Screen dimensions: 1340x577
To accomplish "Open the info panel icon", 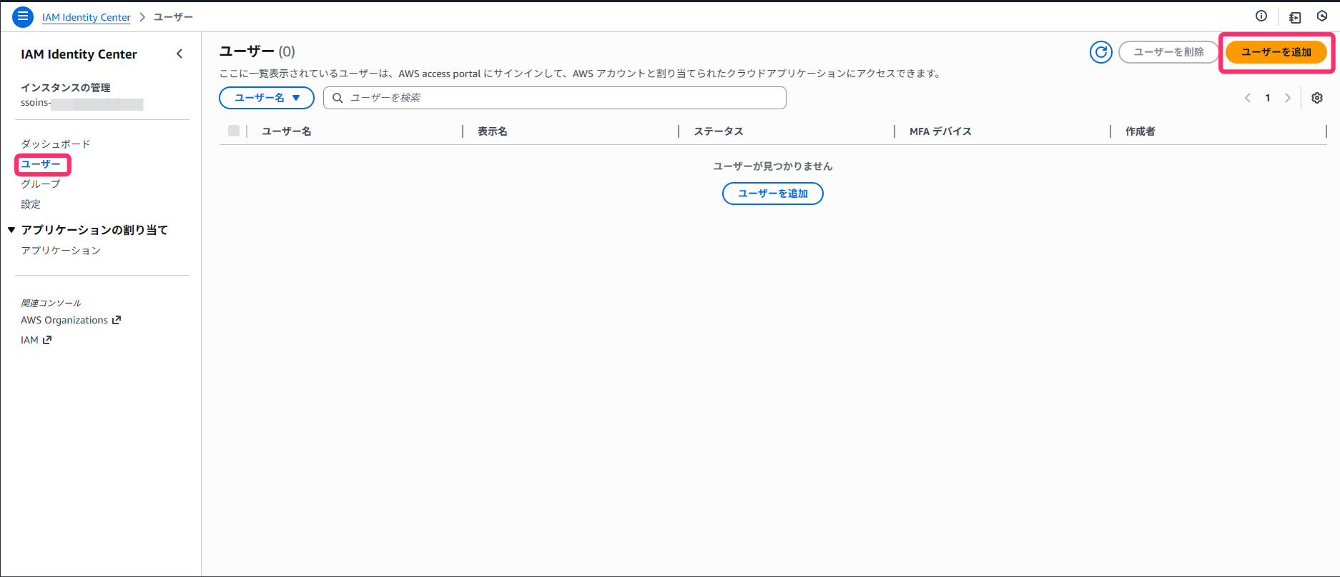I will point(1261,16).
